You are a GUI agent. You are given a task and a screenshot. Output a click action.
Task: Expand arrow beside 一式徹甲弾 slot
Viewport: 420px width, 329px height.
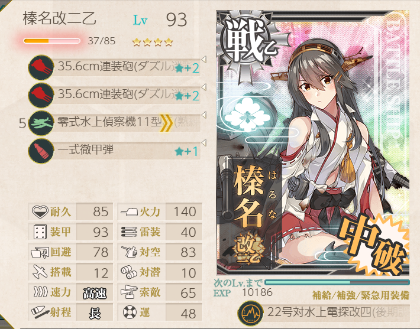[x=204, y=143]
